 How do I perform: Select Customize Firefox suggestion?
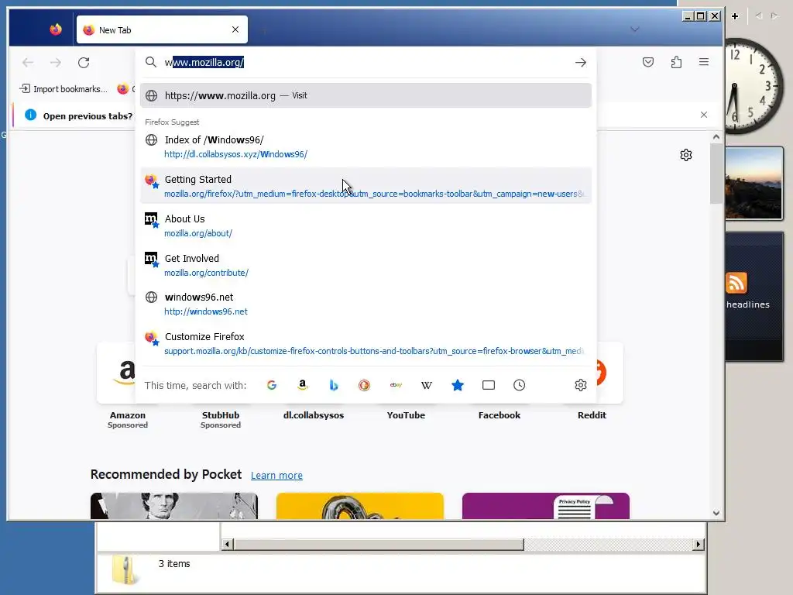pos(366,343)
